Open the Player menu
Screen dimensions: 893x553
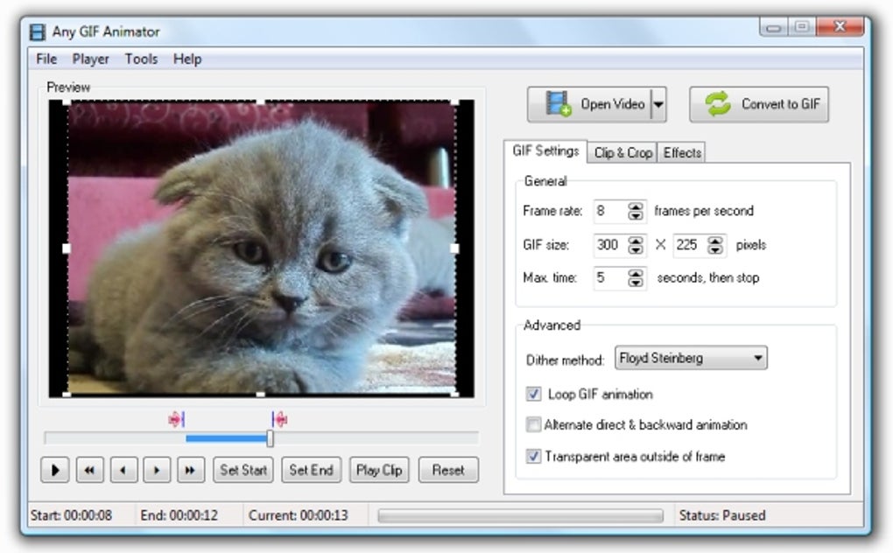(x=90, y=59)
